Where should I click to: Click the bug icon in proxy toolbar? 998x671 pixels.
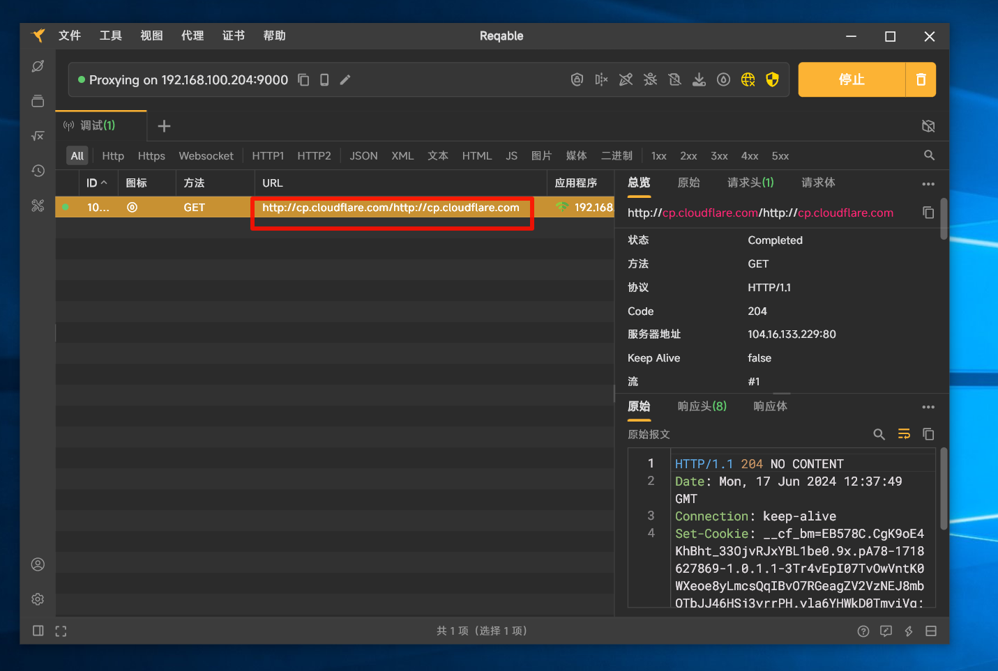(650, 79)
